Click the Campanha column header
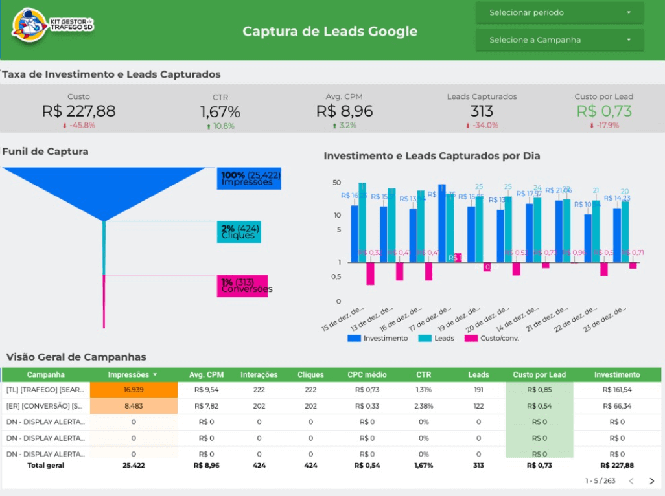This screenshot has width=665, height=496. click(45, 375)
